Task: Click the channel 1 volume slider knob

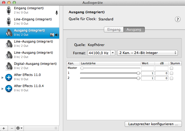Action: point(138,73)
